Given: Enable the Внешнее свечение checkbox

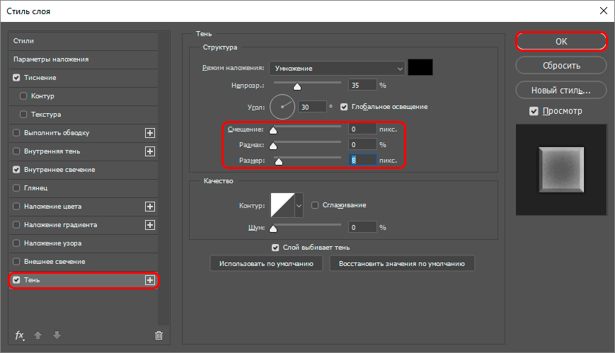Looking at the screenshot, I should pos(16,262).
